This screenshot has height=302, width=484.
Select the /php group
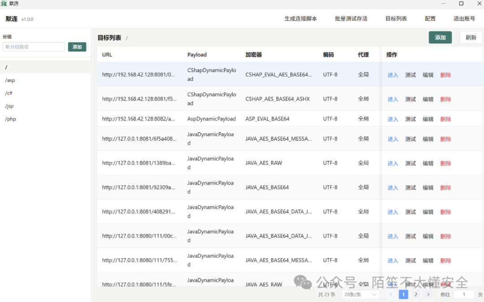click(45, 119)
